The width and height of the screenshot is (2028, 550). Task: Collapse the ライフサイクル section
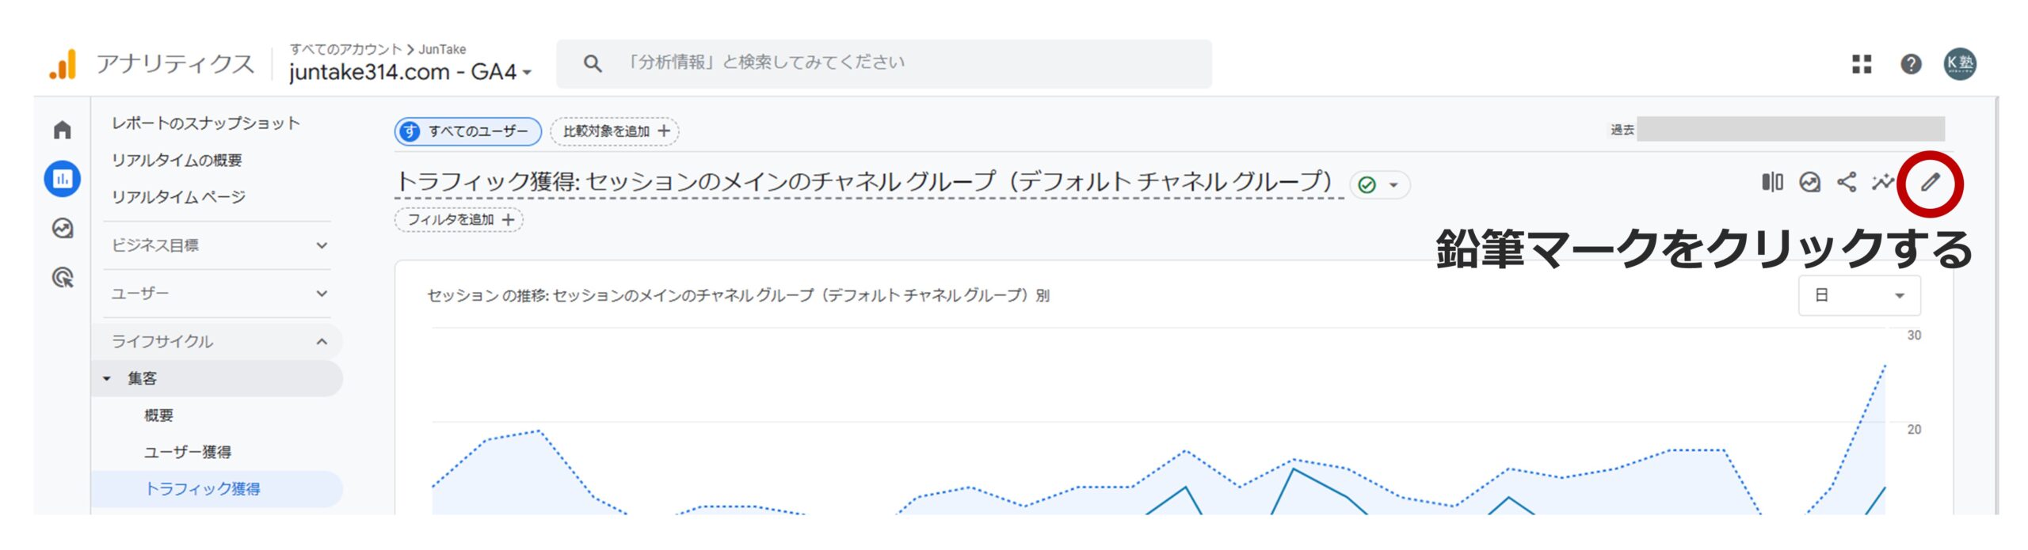click(x=218, y=342)
